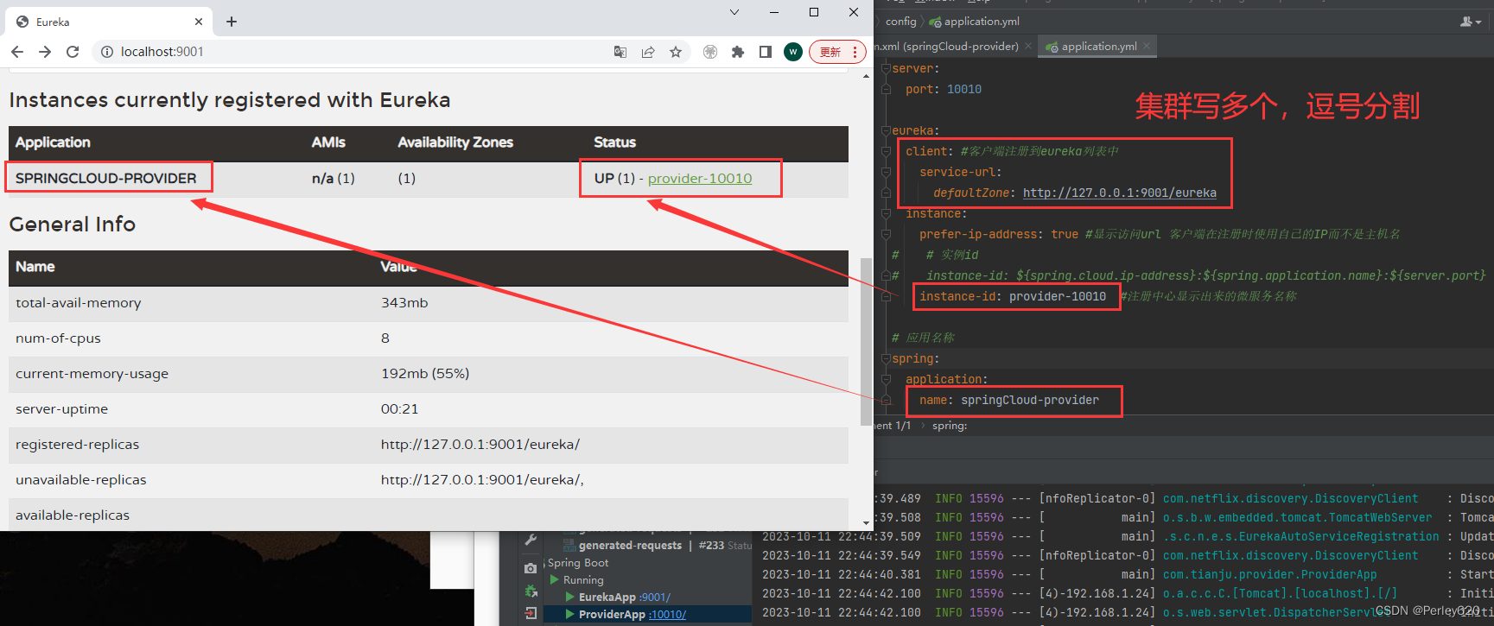This screenshot has width=1494, height=626.
Task: Open the defaultZone URL http://127.0.0.1:9001/eureka
Action: tap(1120, 193)
